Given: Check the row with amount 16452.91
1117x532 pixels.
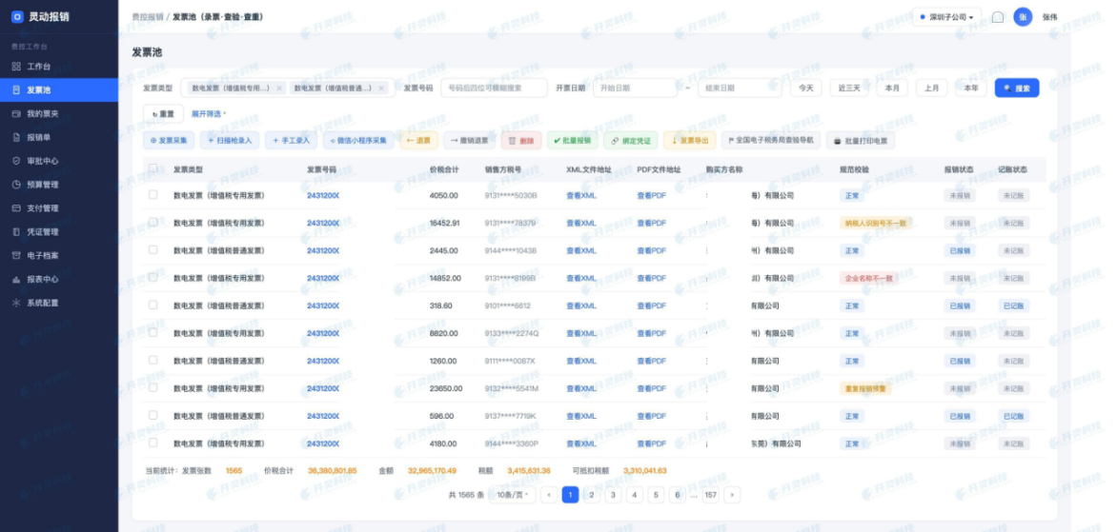Looking at the screenshot, I should pos(153,222).
